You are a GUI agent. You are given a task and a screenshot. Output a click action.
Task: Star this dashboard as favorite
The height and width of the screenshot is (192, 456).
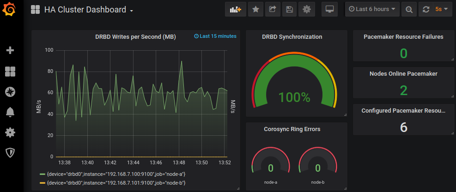point(255,9)
